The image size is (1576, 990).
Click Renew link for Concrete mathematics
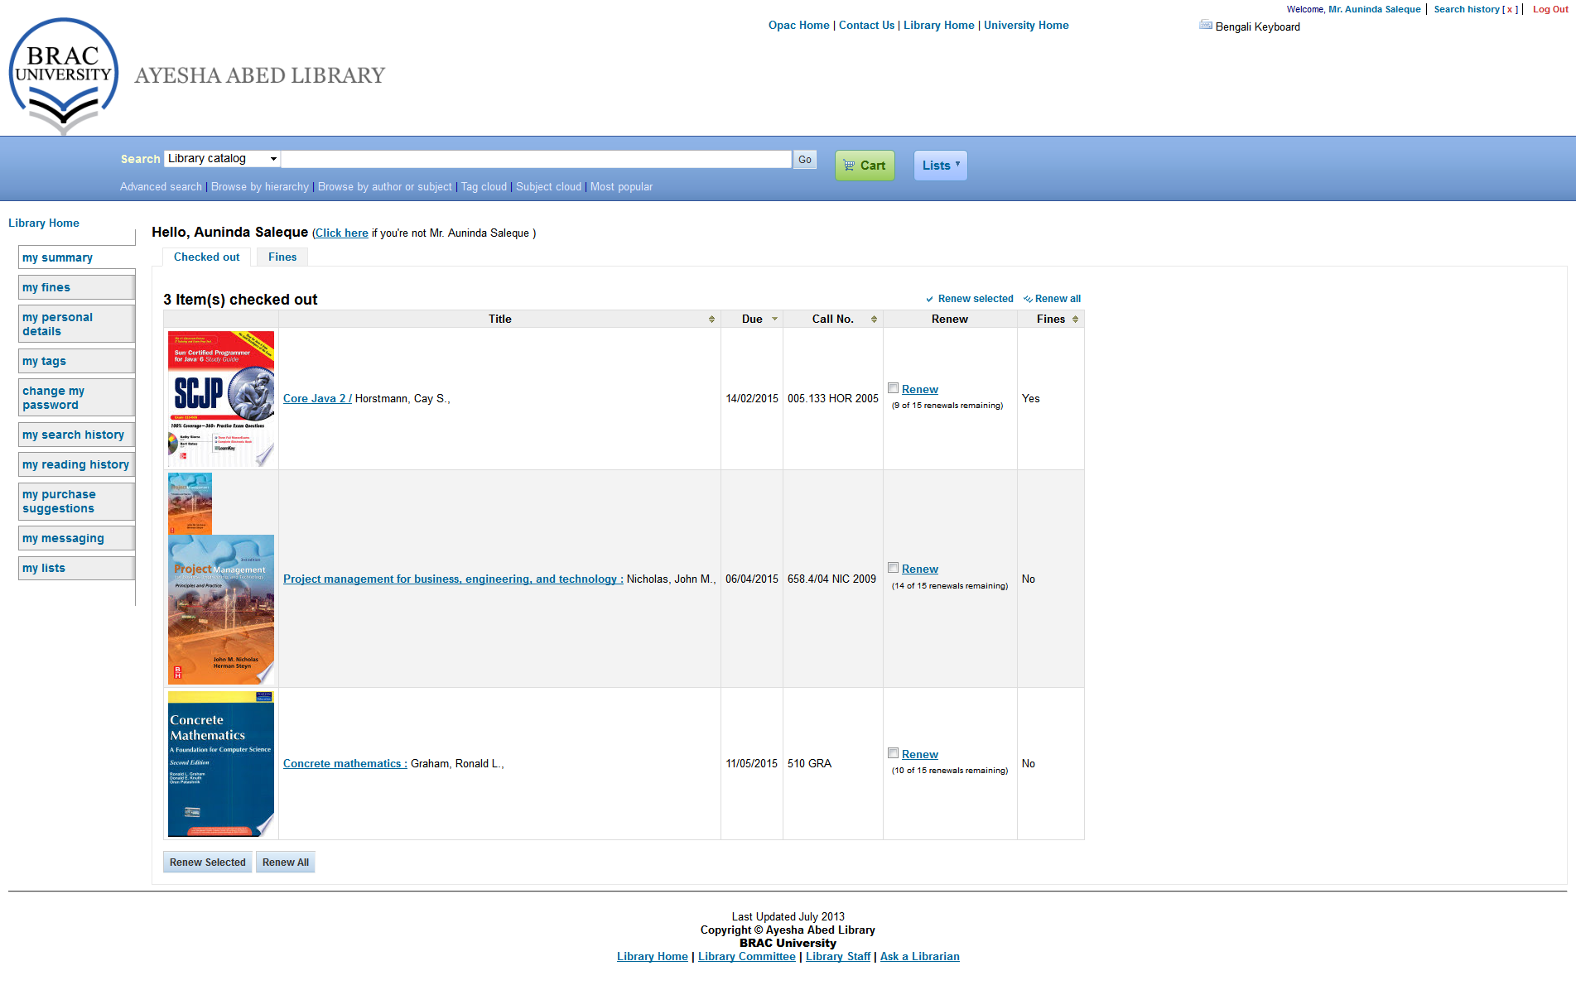[920, 754]
